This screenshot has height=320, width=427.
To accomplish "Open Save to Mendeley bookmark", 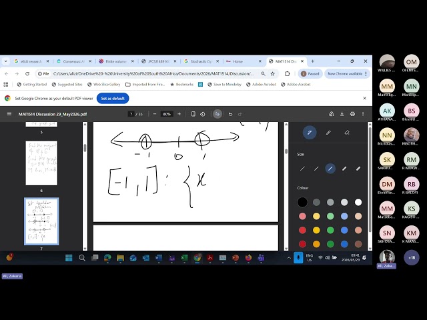I will 224,85.
